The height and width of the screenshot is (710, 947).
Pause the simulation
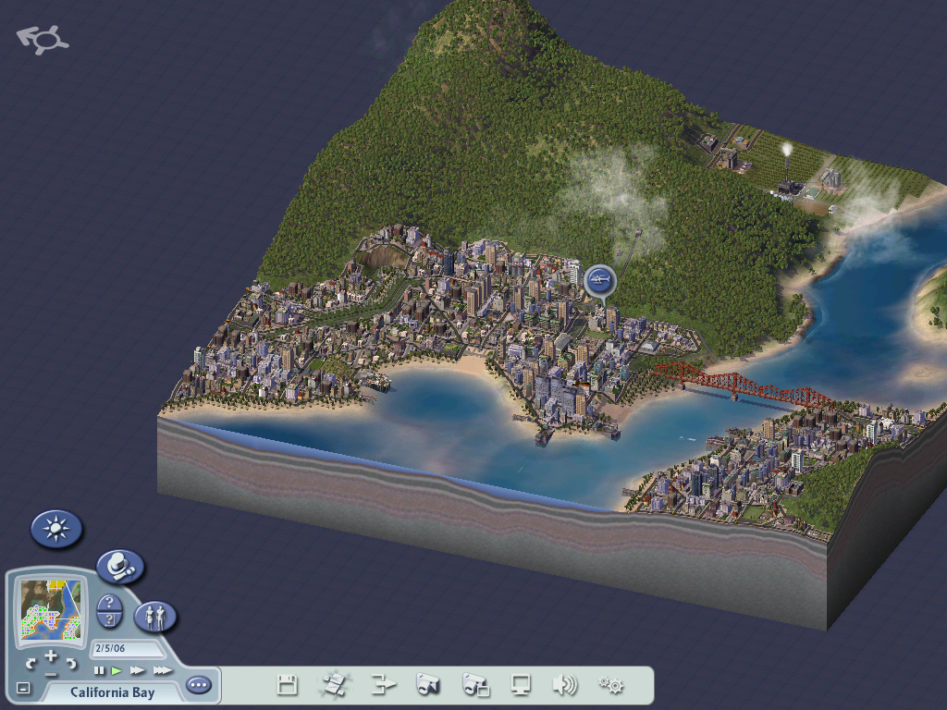click(99, 670)
